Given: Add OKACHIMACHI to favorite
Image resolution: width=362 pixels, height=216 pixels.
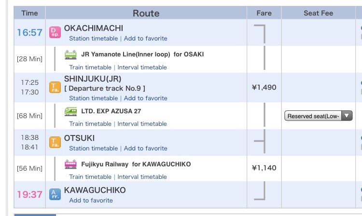Looking at the screenshot, I should tap(145, 39).
